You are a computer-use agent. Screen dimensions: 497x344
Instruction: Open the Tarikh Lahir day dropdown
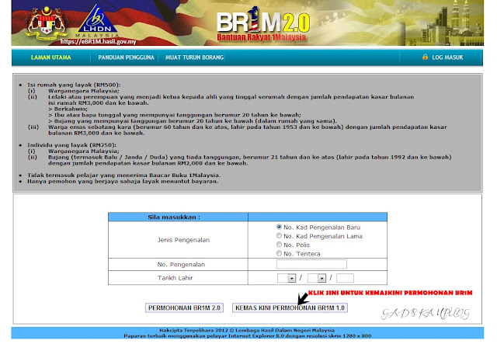coord(287,278)
